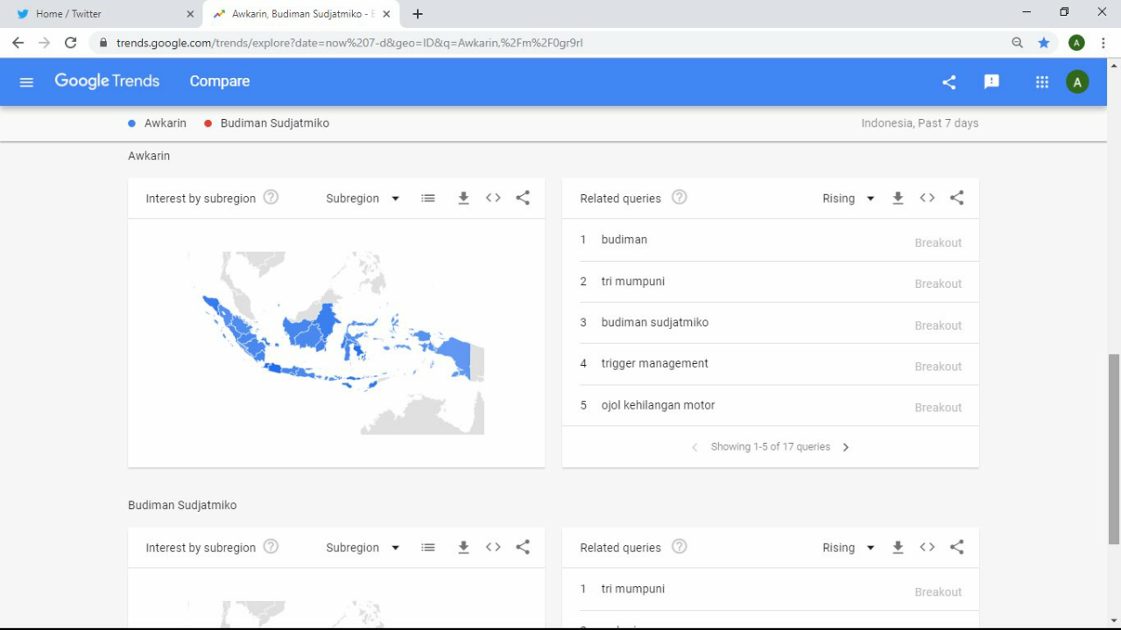
Task: Open 'tri mumpuni' under Budiman Sudjatmiko queries
Action: click(633, 590)
